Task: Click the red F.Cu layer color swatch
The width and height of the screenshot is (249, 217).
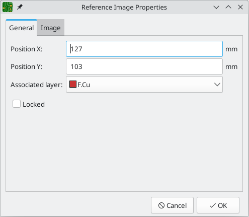Action: coord(73,84)
